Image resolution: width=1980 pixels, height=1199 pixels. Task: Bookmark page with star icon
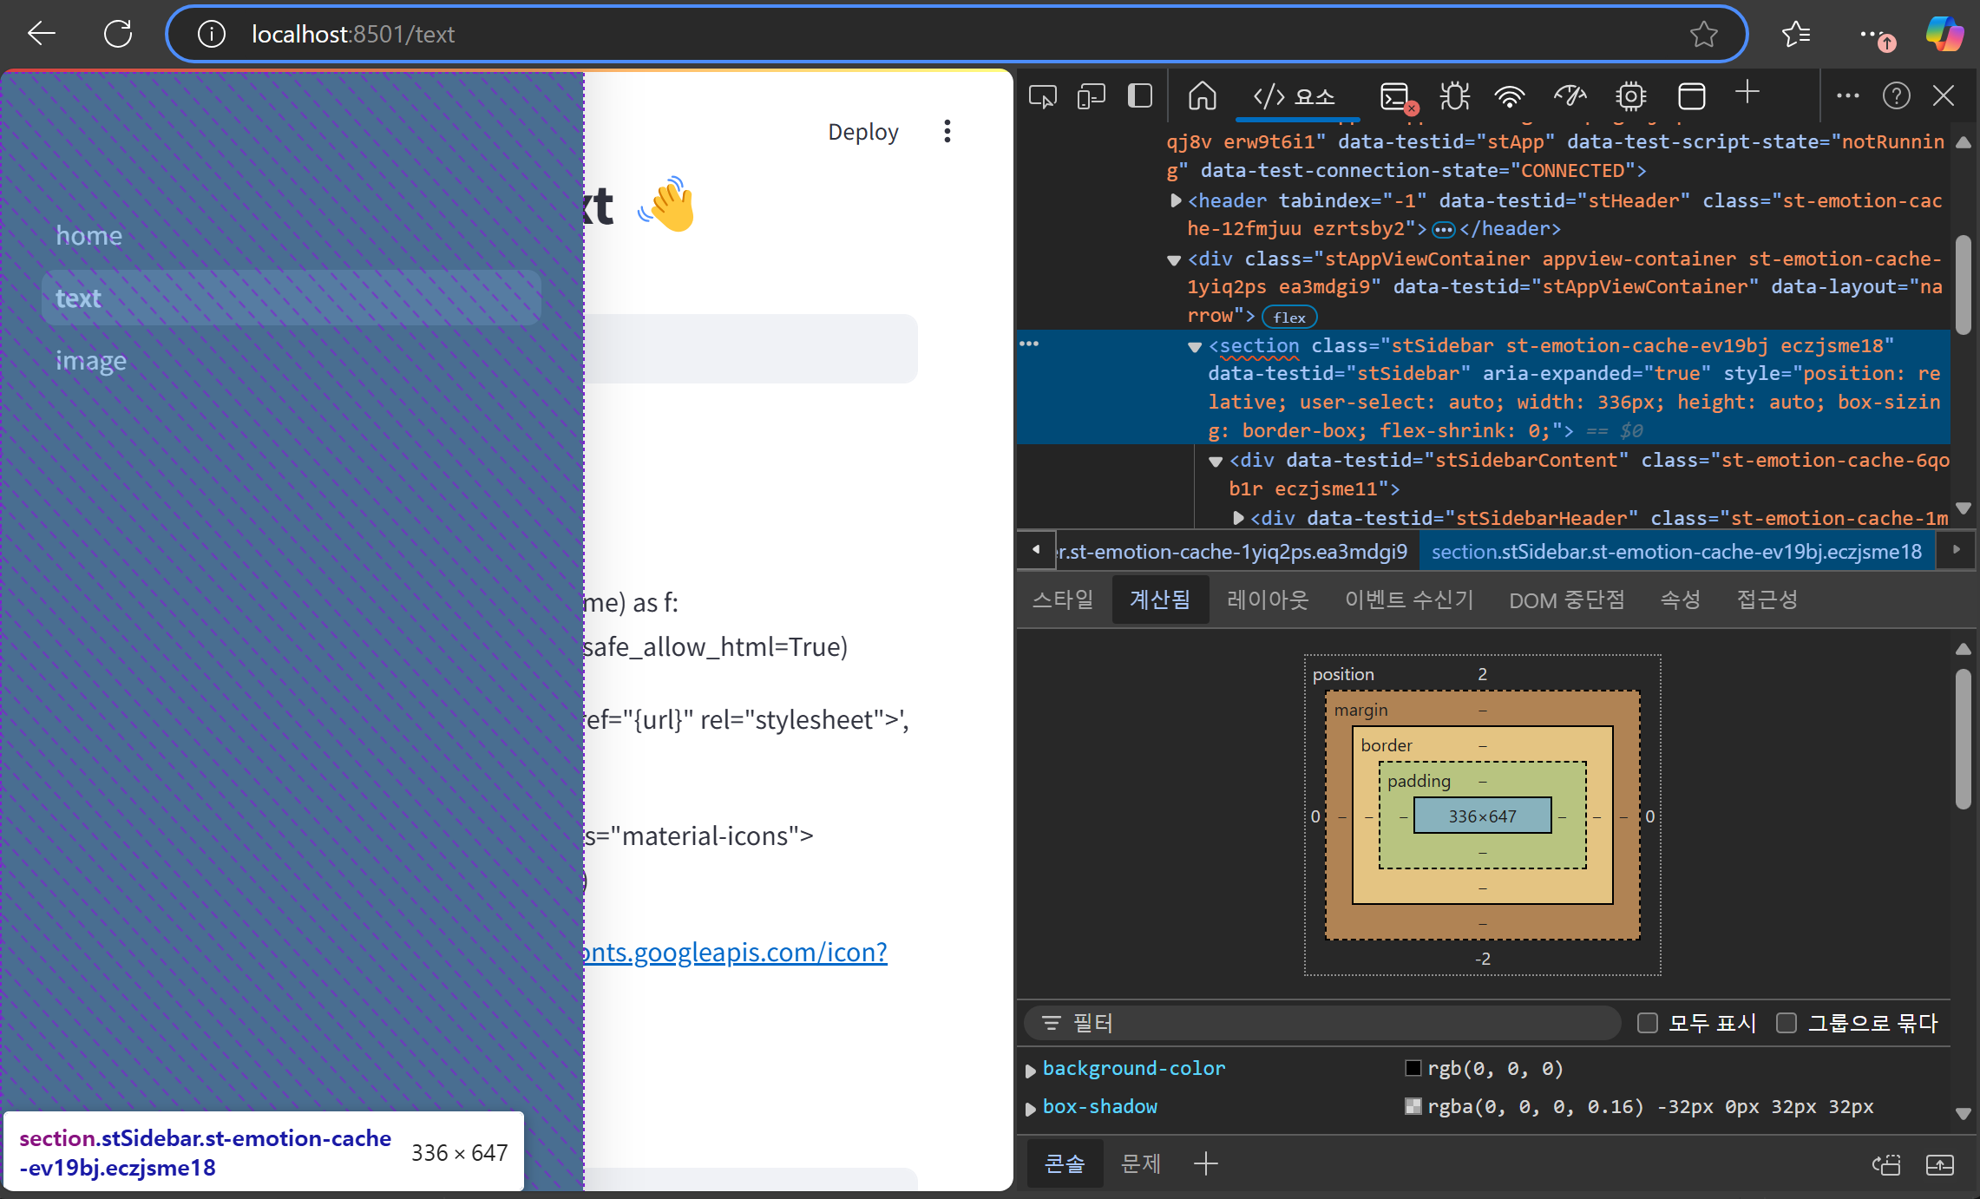pos(1703,34)
